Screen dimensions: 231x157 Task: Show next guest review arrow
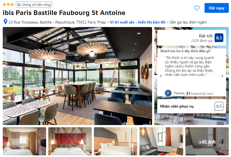222,76
